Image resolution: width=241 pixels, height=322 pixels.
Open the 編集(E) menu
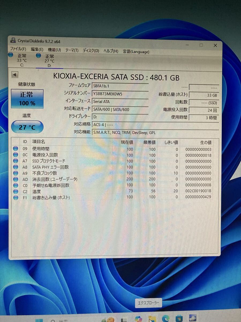coord(37,49)
